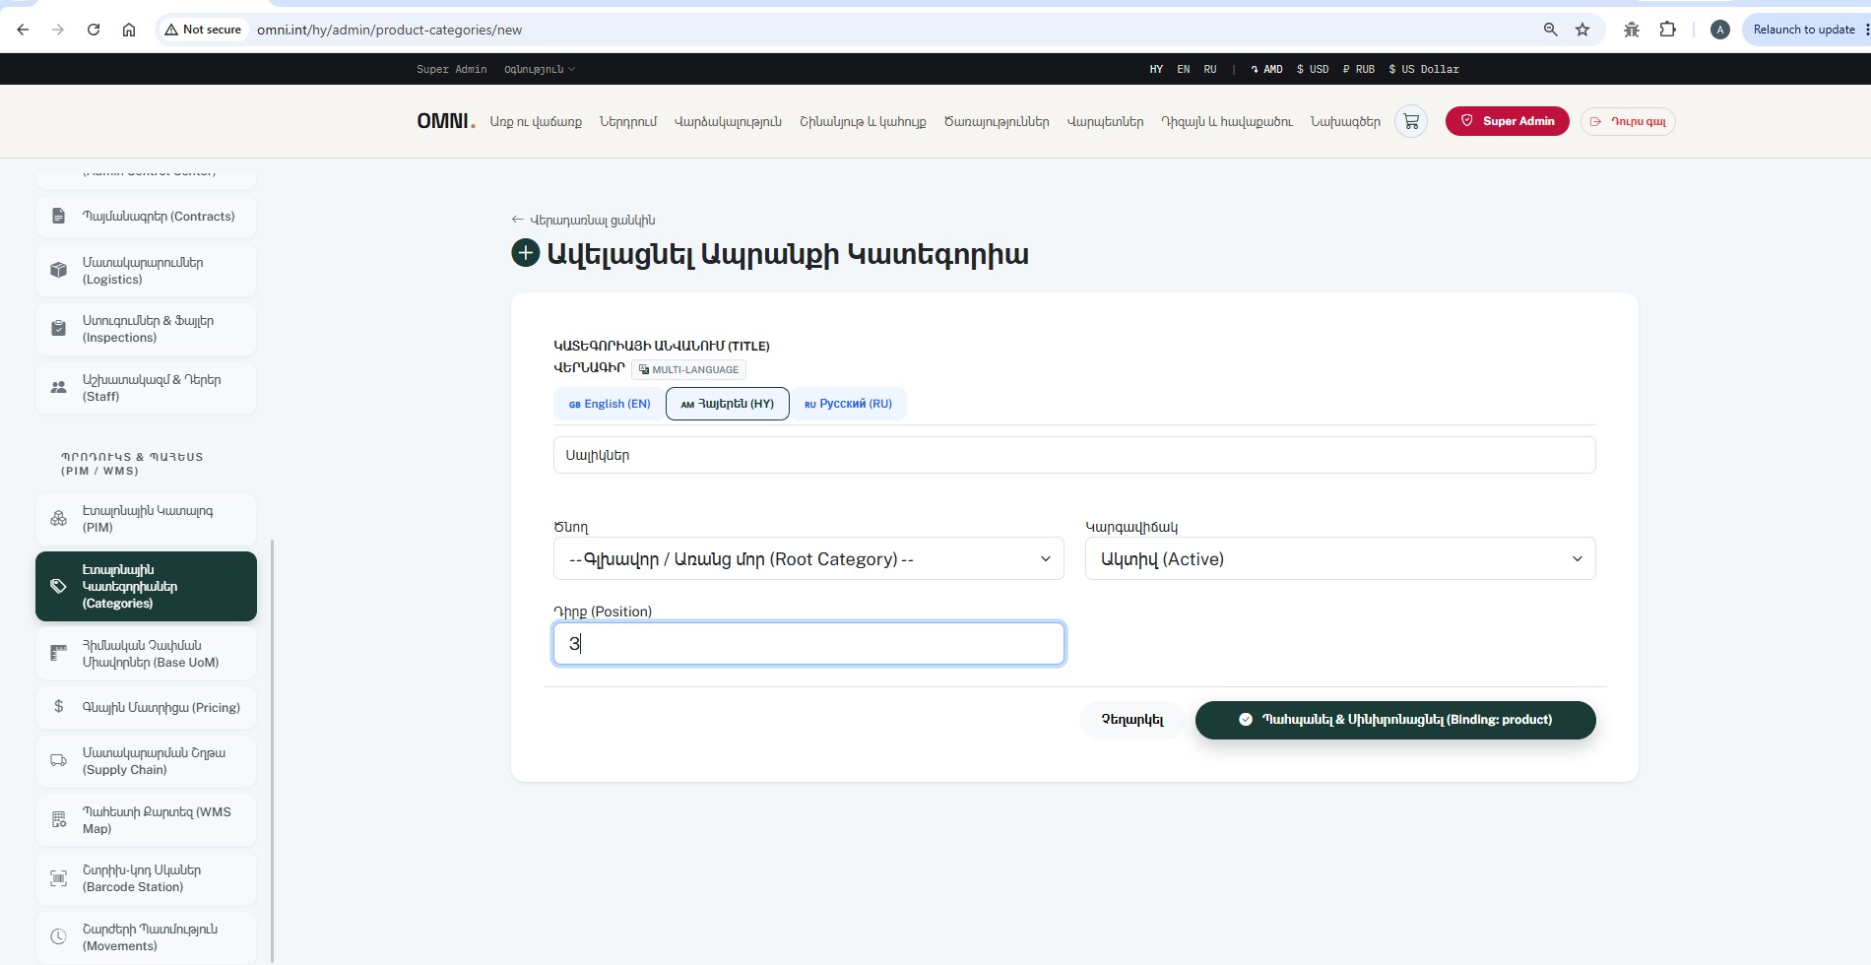Click the Super Admin red button
The height and width of the screenshot is (965, 1871).
(x=1508, y=121)
